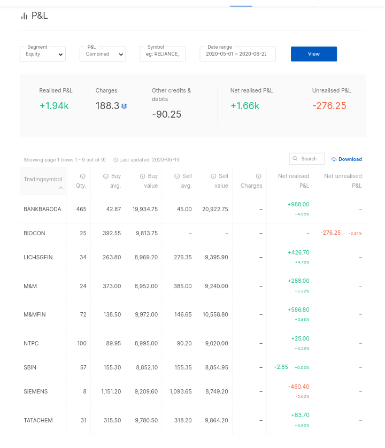Sort by Net realised P&L column header
This screenshot has height=448, width=385.
293,181
